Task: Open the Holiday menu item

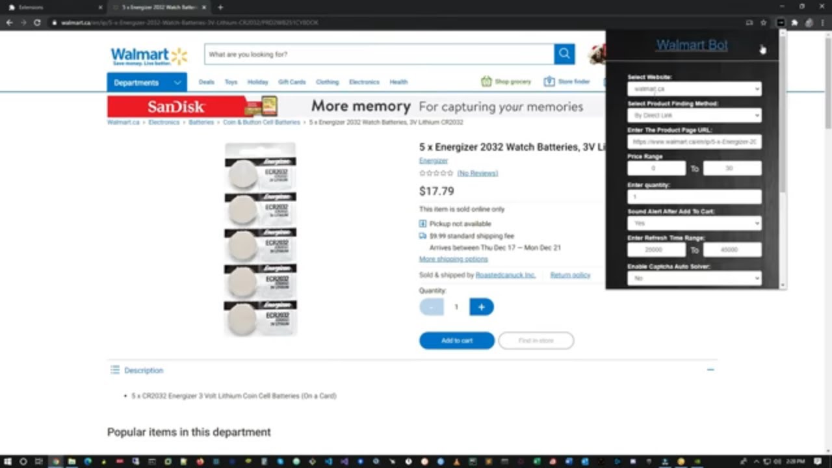Action: click(257, 83)
